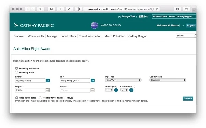Toggle the Safari sidebar icon
This screenshot has height=128, width=206.
[41, 9]
